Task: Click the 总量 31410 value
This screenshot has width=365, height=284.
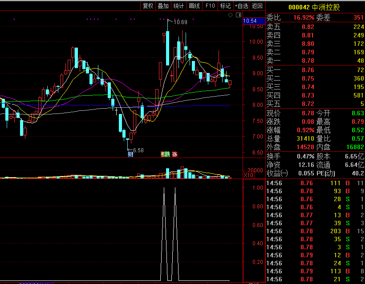Action: [x=305, y=139]
